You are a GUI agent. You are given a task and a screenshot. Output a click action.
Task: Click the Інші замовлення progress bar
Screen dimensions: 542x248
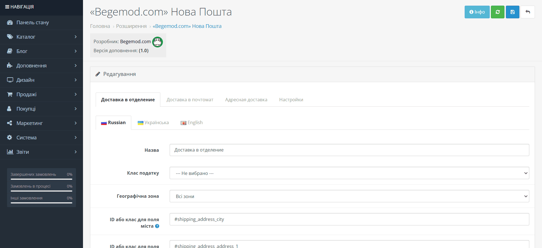tap(41, 203)
